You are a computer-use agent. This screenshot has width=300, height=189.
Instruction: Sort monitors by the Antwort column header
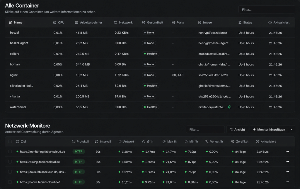[x=126, y=142]
